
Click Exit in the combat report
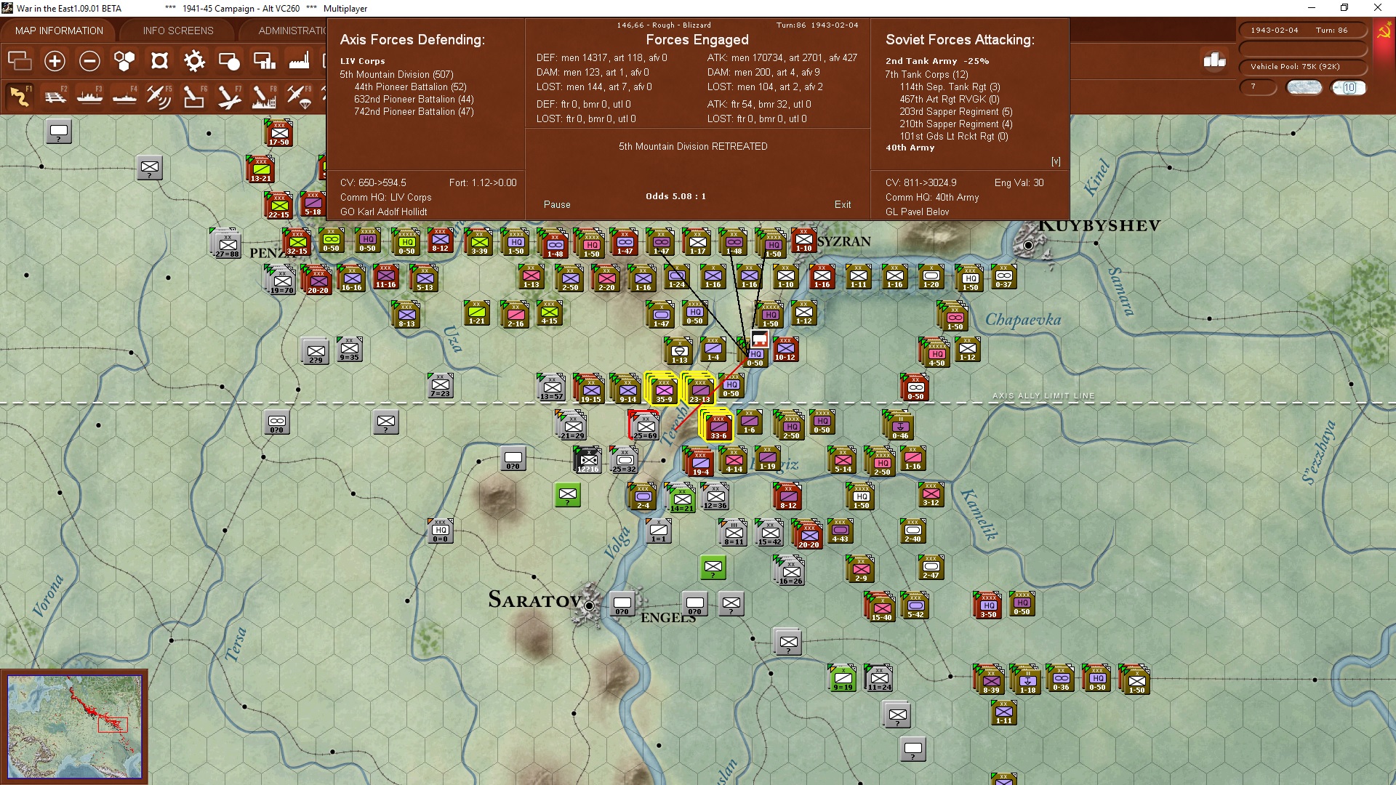pos(842,204)
